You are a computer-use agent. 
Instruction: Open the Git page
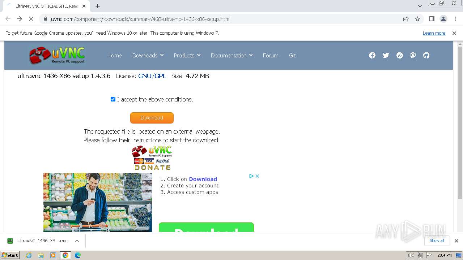pyautogui.click(x=292, y=55)
